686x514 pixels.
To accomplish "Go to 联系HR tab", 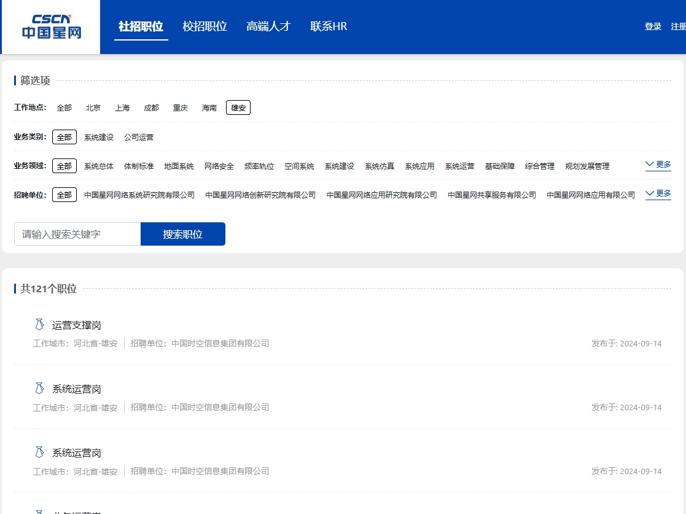I will 329,26.
